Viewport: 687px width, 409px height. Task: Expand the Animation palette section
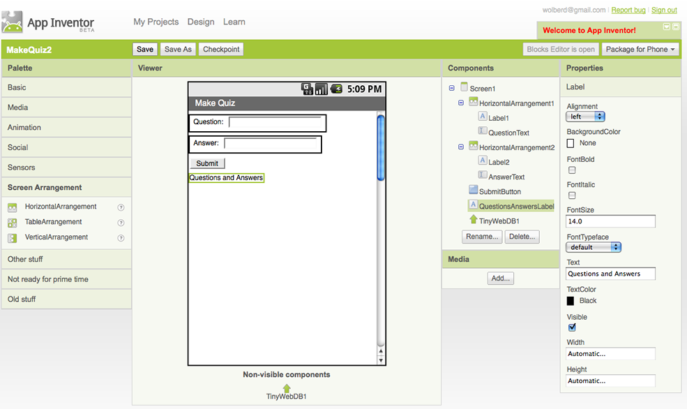tap(66, 128)
